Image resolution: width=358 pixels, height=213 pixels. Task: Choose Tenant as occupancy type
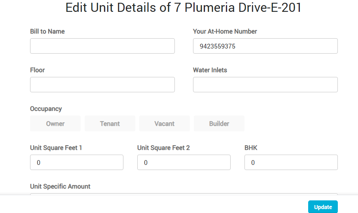[110, 123]
